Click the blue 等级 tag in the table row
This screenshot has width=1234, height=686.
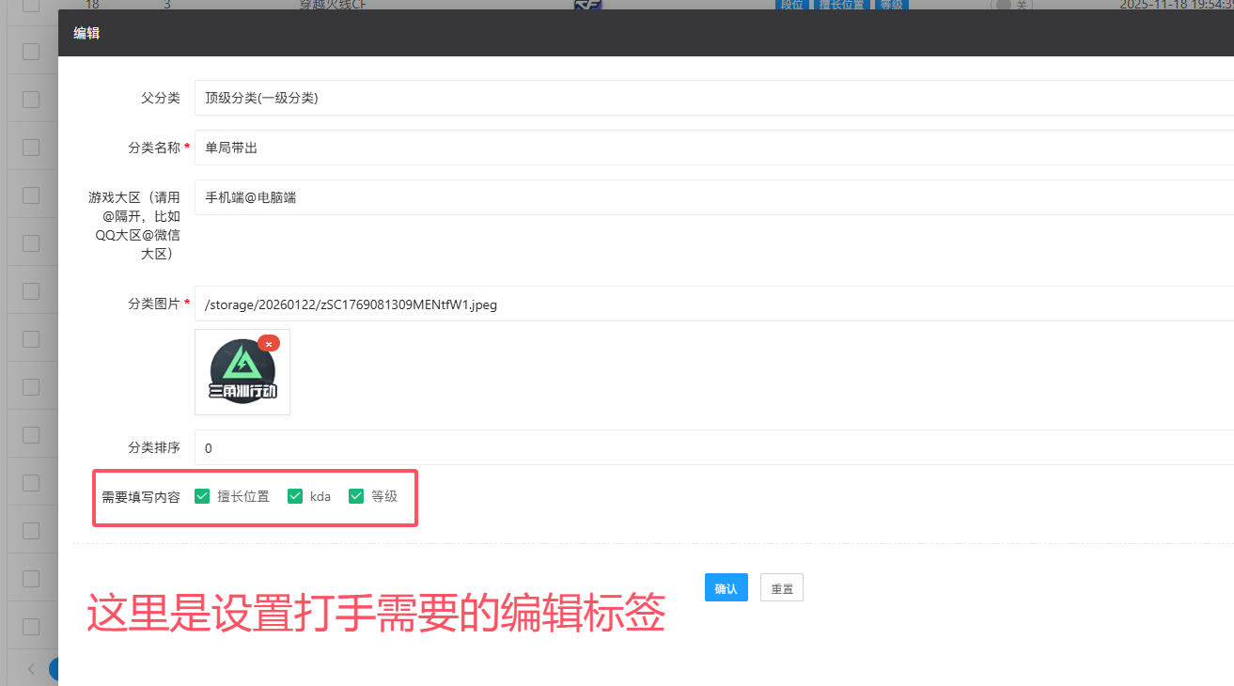click(891, 5)
